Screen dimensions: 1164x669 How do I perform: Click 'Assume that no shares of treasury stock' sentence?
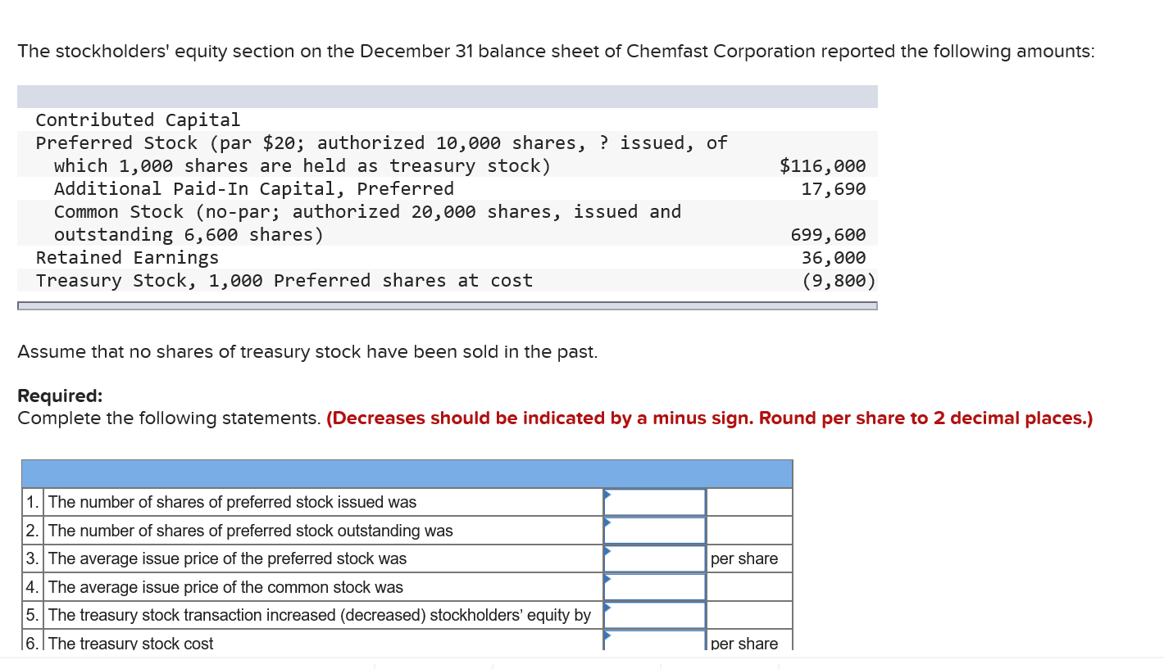pyautogui.click(x=307, y=352)
